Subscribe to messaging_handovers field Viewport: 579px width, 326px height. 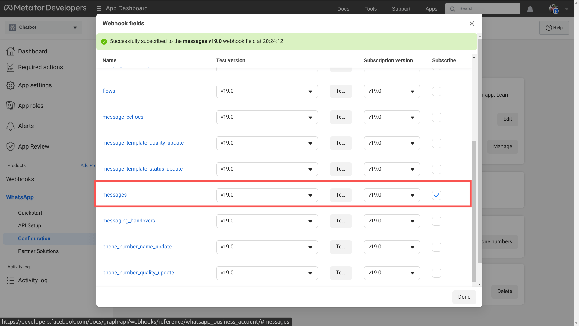436,221
